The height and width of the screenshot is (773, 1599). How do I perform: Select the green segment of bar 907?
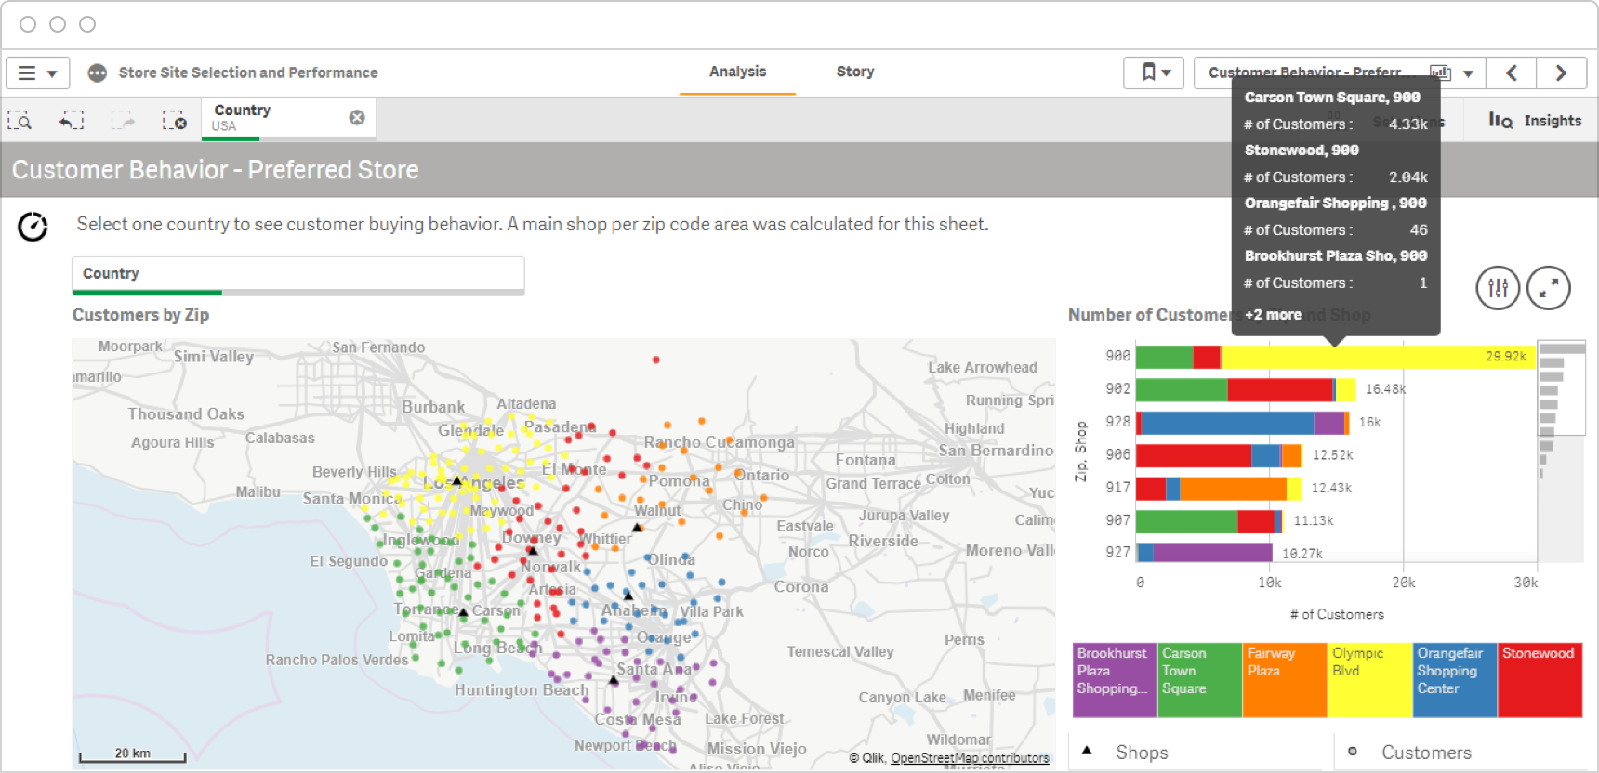click(1187, 521)
